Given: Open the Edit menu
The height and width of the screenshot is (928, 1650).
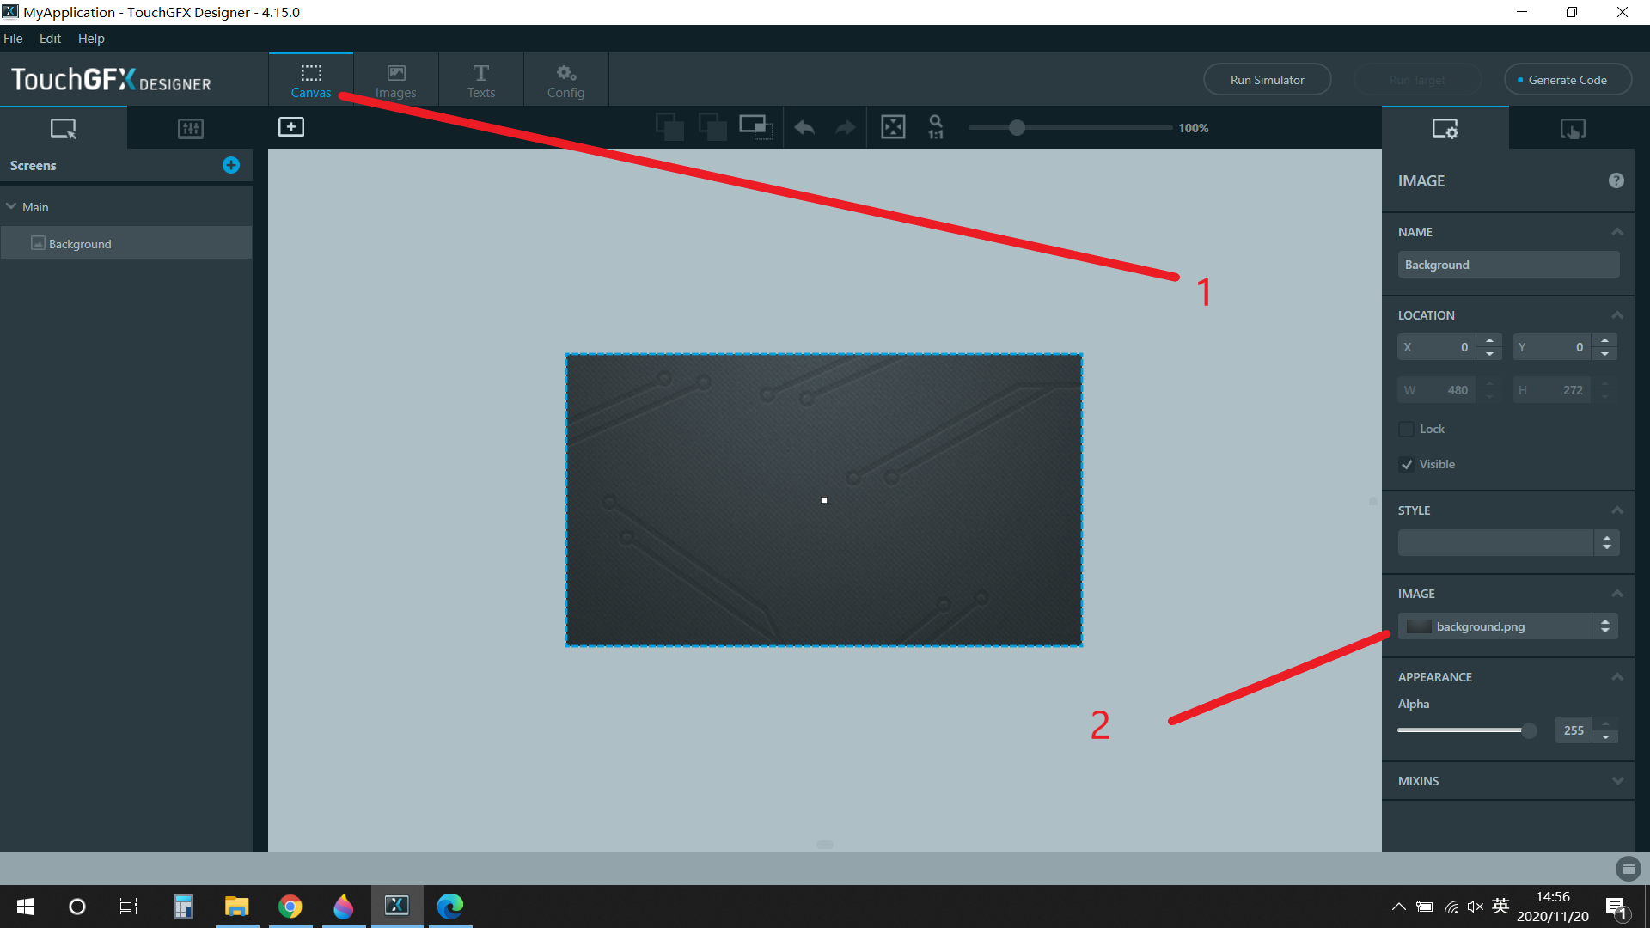Looking at the screenshot, I should (x=50, y=39).
